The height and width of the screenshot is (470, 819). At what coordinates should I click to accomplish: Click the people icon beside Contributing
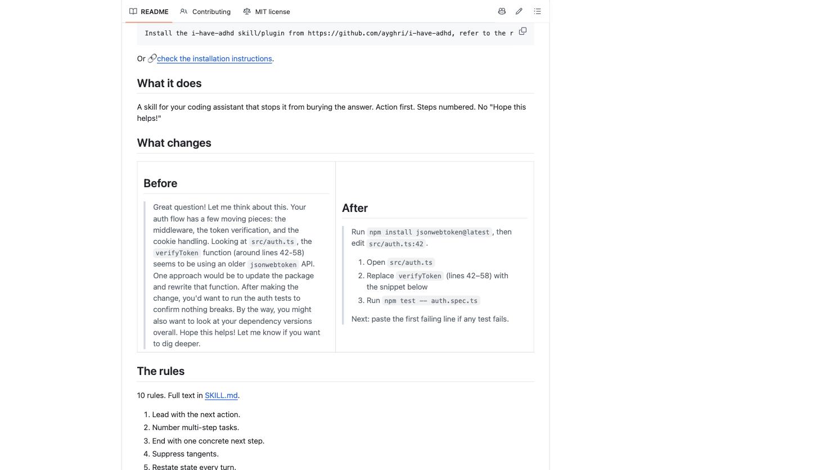[184, 11]
